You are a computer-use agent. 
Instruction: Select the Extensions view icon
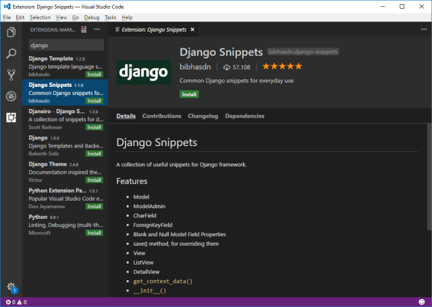tap(11, 117)
